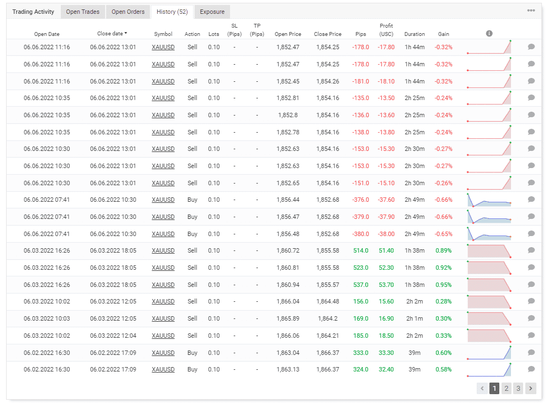Click the left pagination arrow
The height and width of the screenshot is (403, 548).
482,388
